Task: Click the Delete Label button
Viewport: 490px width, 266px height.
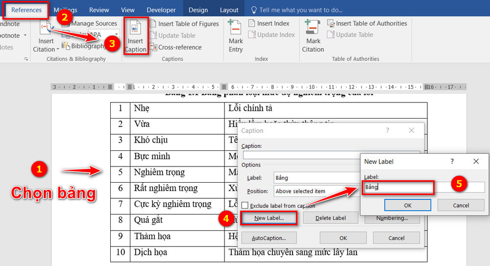Action: [x=330, y=218]
